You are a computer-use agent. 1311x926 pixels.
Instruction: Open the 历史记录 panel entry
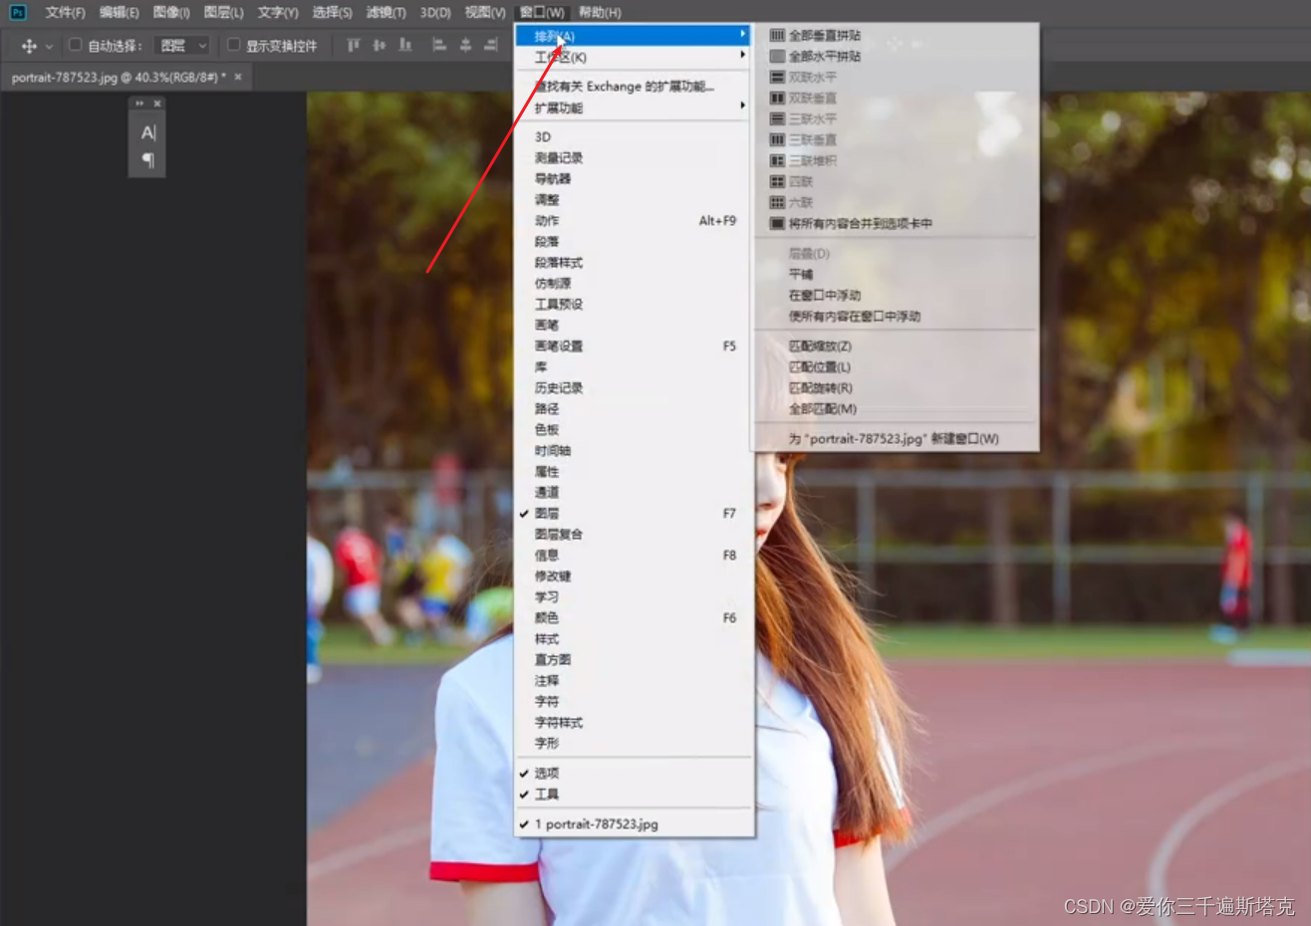pos(634,387)
